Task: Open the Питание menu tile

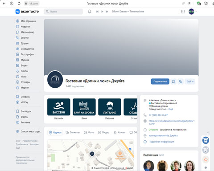Action: pyautogui.click(x=110, y=107)
